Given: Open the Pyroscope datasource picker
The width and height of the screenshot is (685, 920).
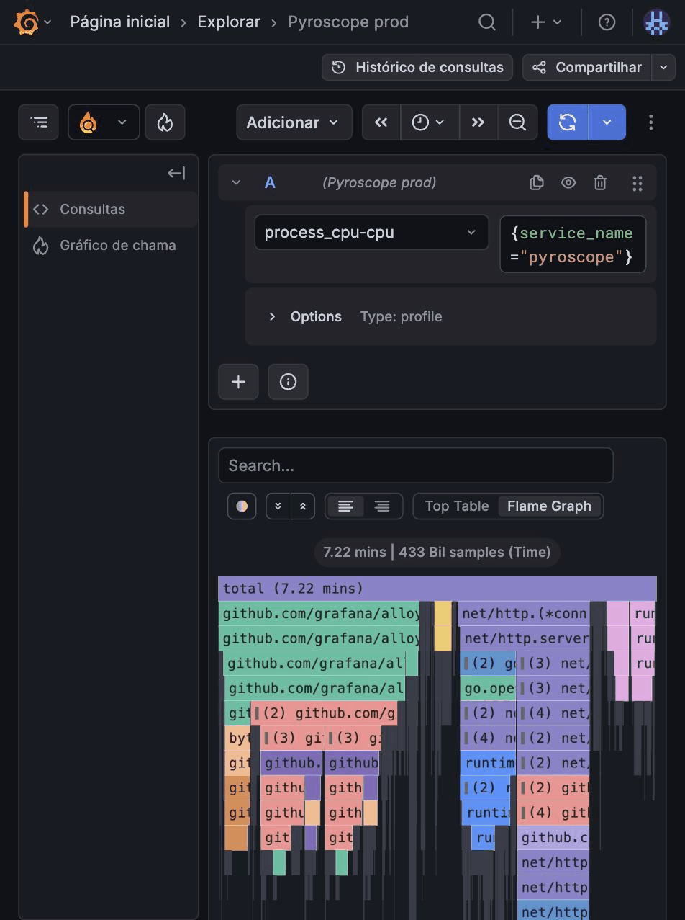Looking at the screenshot, I should pos(103,122).
